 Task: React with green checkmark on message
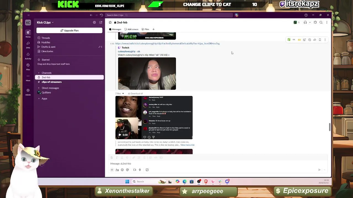pos(289,40)
